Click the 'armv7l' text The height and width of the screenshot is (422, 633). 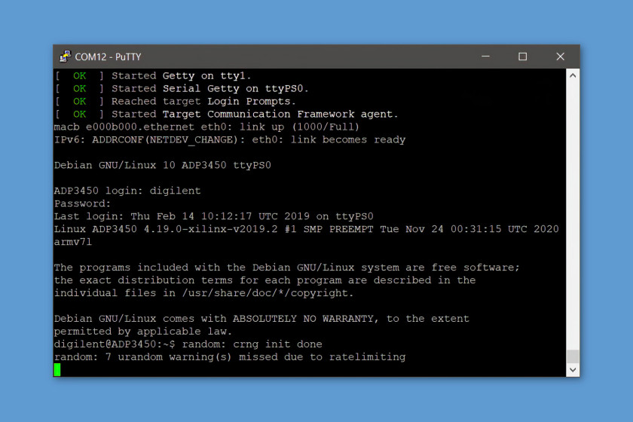[x=73, y=242]
